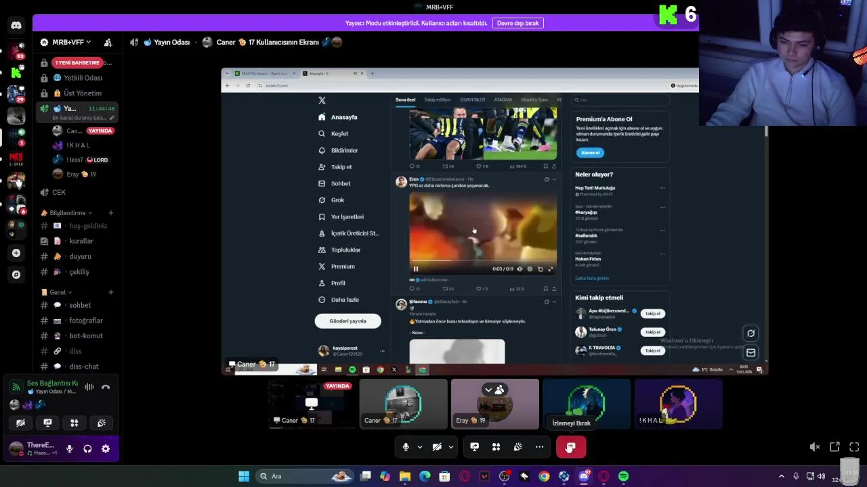Viewport: 867px width, 487px height.
Task: Toggle the participants view pill on Eray's tile
Action: 494,390
